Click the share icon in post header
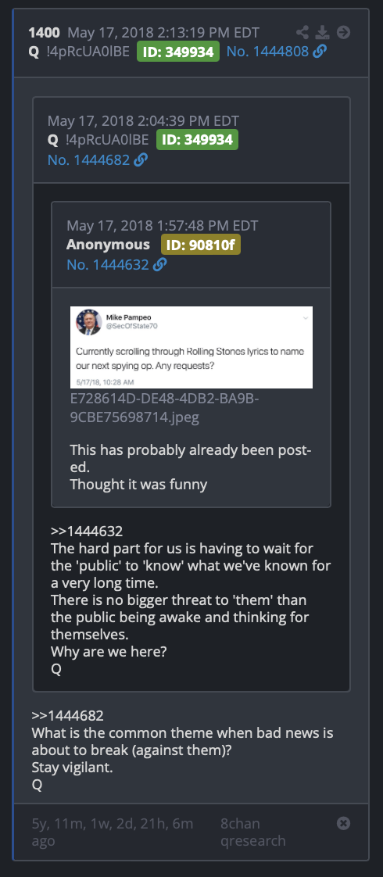This screenshot has width=383, height=877. (x=302, y=32)
